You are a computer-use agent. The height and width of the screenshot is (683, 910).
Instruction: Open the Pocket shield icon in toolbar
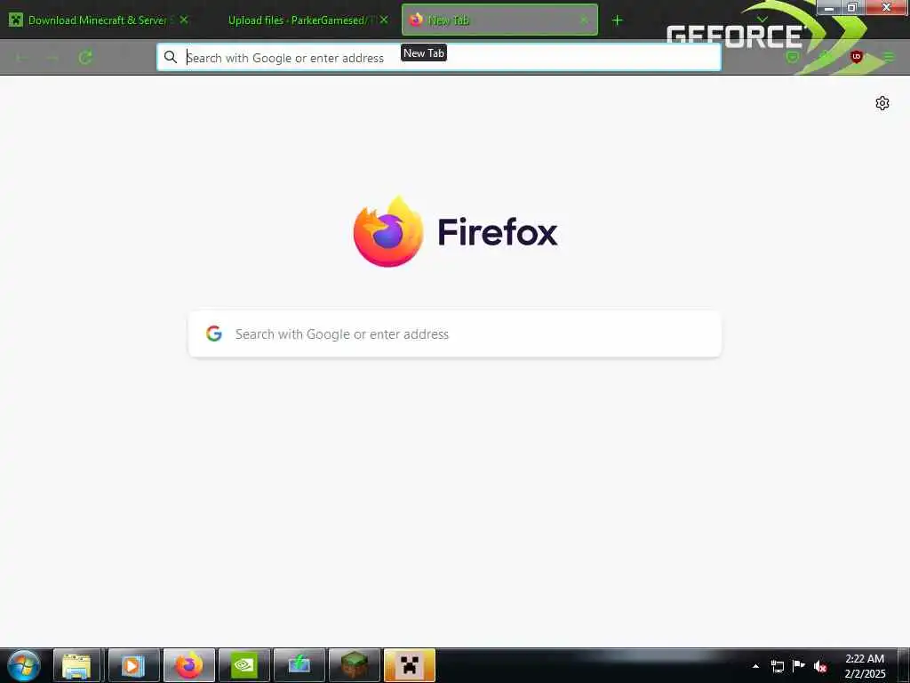792,57
